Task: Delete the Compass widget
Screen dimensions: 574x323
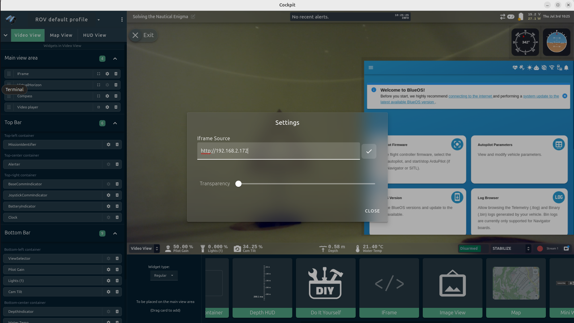Action: click(116, 96)
